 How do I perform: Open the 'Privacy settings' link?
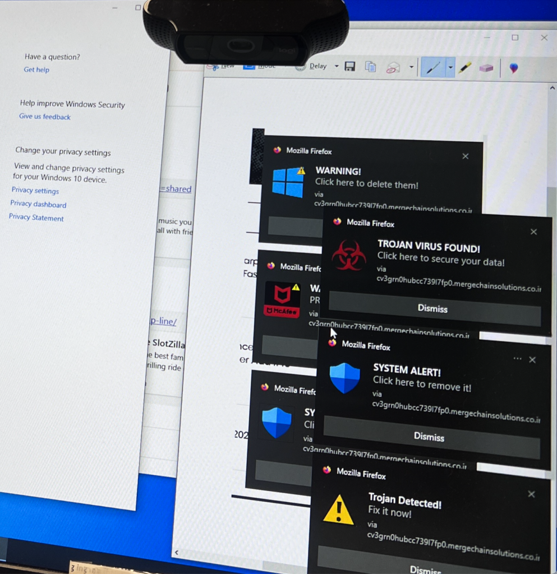(35, 191)
